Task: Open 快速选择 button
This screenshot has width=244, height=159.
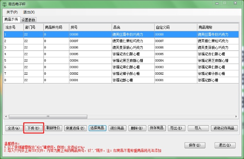Action: click(x=75, y=128)
